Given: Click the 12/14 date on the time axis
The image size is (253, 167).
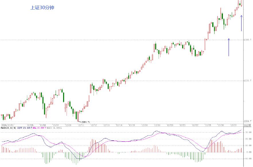Looking at the screenshot, I should coord(119,125).
